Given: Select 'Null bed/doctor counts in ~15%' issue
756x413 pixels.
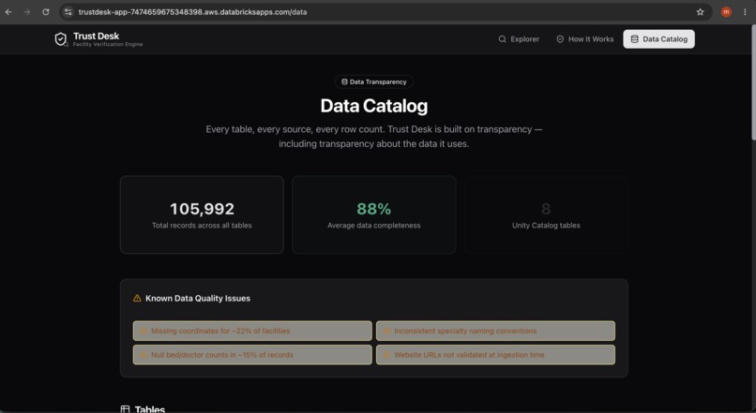Looking at the screenshot, I should coord(252,355).
